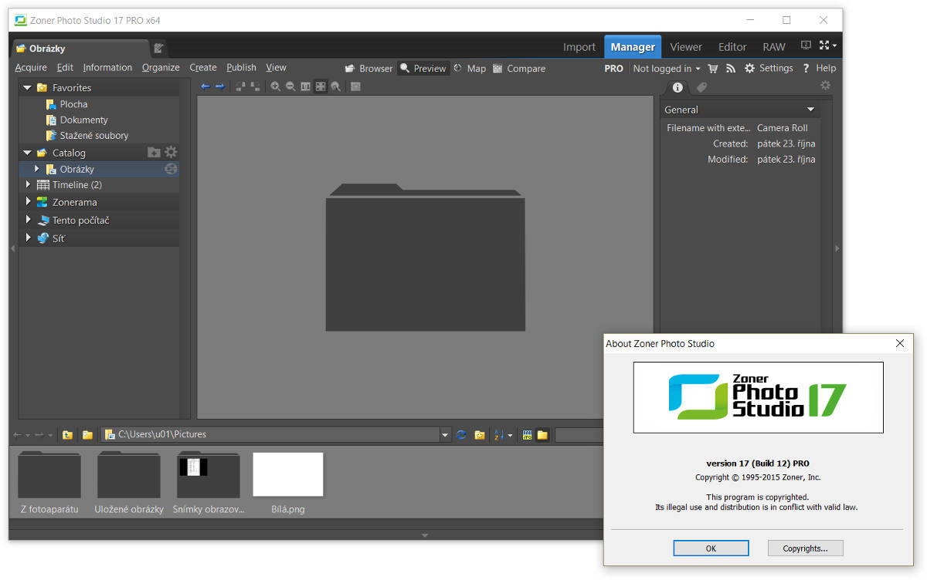Viewport: 927px width, 580px height.
Task: Open the Acquire menu
Action: [31, 67]
